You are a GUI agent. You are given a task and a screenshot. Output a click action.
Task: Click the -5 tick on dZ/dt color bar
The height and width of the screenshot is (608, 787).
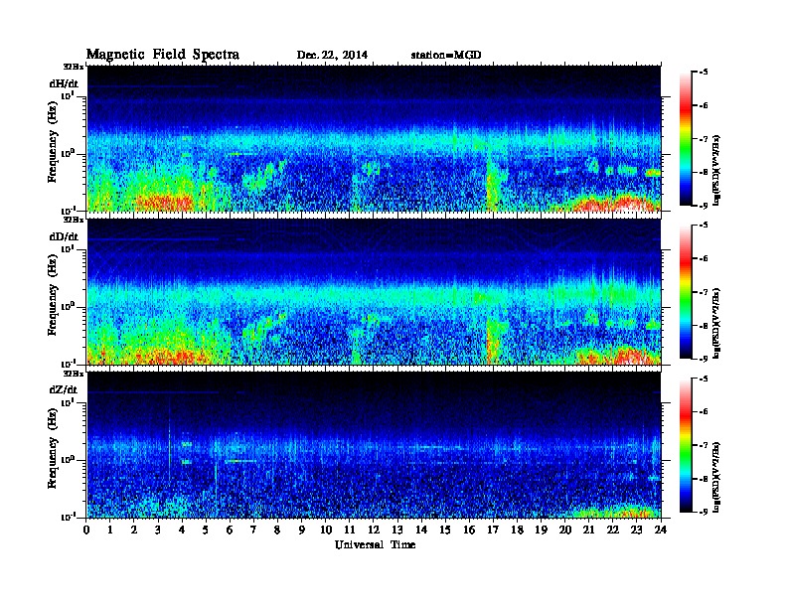pyautogui.click(x=704, y=379)
